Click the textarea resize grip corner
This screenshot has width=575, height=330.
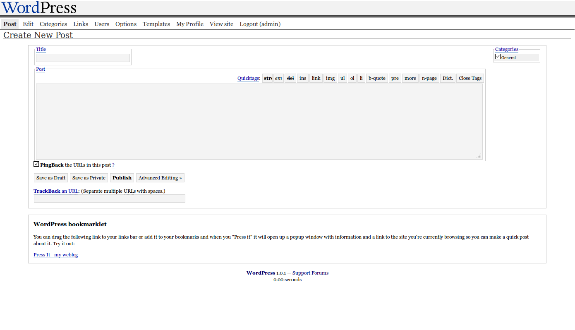[x=479, y=156]
